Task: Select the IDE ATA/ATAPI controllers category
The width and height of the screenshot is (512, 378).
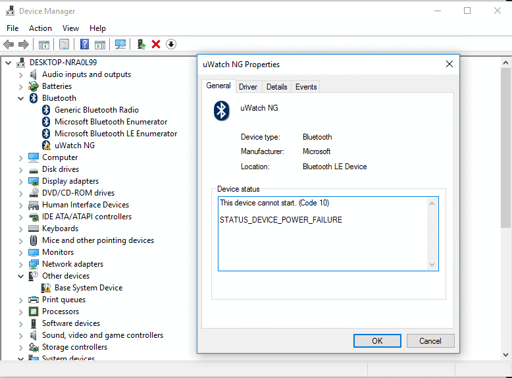Action: point(86,217)
